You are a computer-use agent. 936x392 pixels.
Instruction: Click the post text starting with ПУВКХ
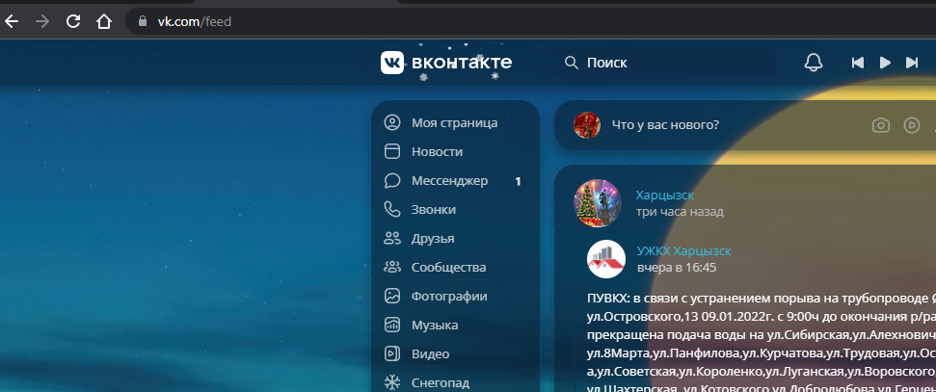tap(762, 340)
